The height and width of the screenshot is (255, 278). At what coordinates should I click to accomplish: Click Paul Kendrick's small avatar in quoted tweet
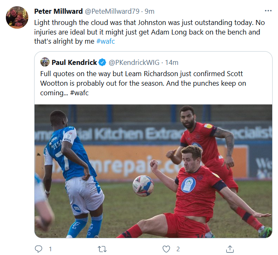45,62
